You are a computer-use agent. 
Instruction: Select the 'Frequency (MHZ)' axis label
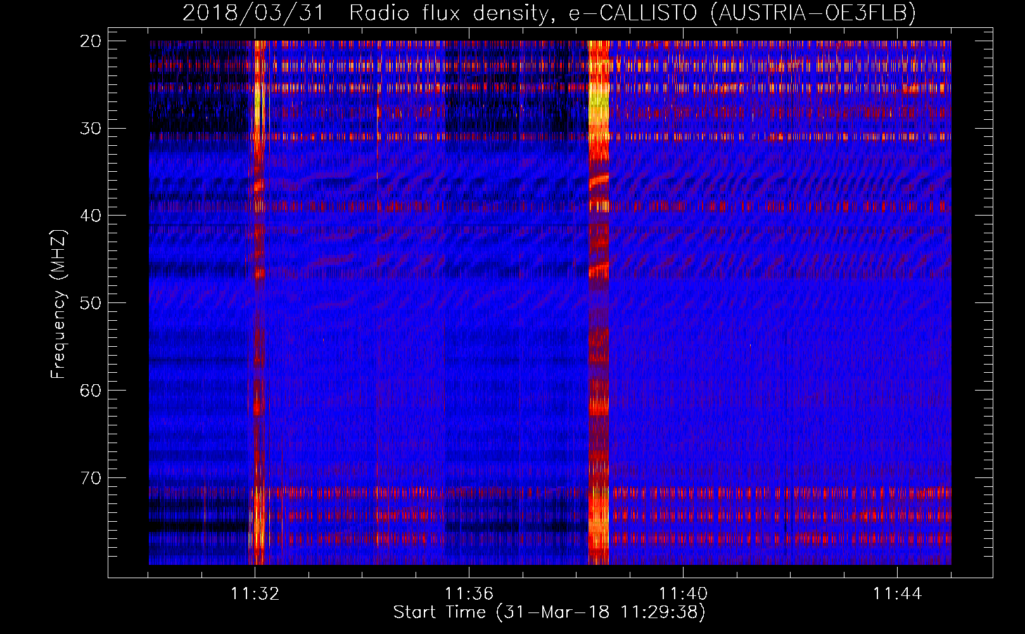58,304
